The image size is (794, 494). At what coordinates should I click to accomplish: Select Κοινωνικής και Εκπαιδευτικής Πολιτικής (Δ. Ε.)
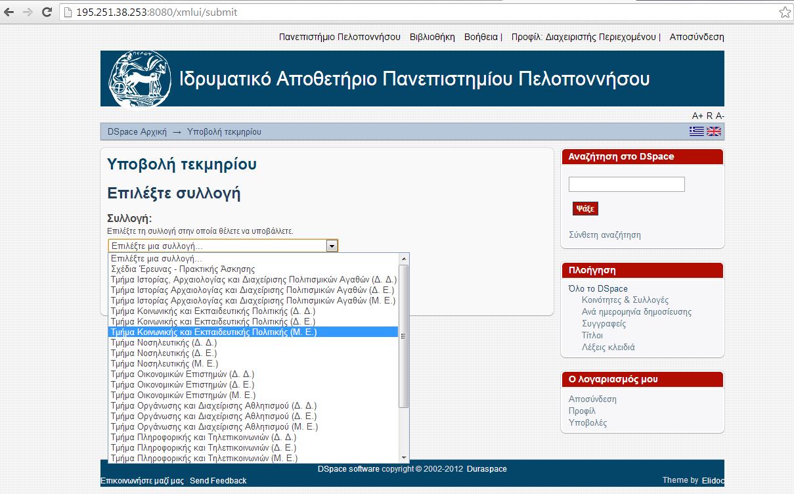tap(254, 322)
